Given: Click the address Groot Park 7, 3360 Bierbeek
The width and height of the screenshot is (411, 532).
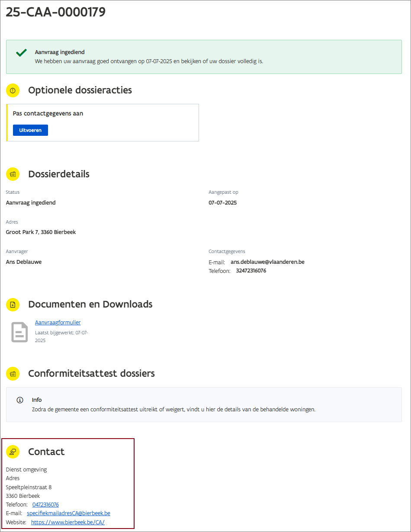Looking at the screenshot, I should tap(41, 232).
